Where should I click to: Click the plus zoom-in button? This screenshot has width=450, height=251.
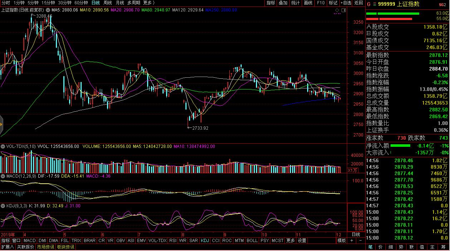pyautogui.click(x=352, y=241)
